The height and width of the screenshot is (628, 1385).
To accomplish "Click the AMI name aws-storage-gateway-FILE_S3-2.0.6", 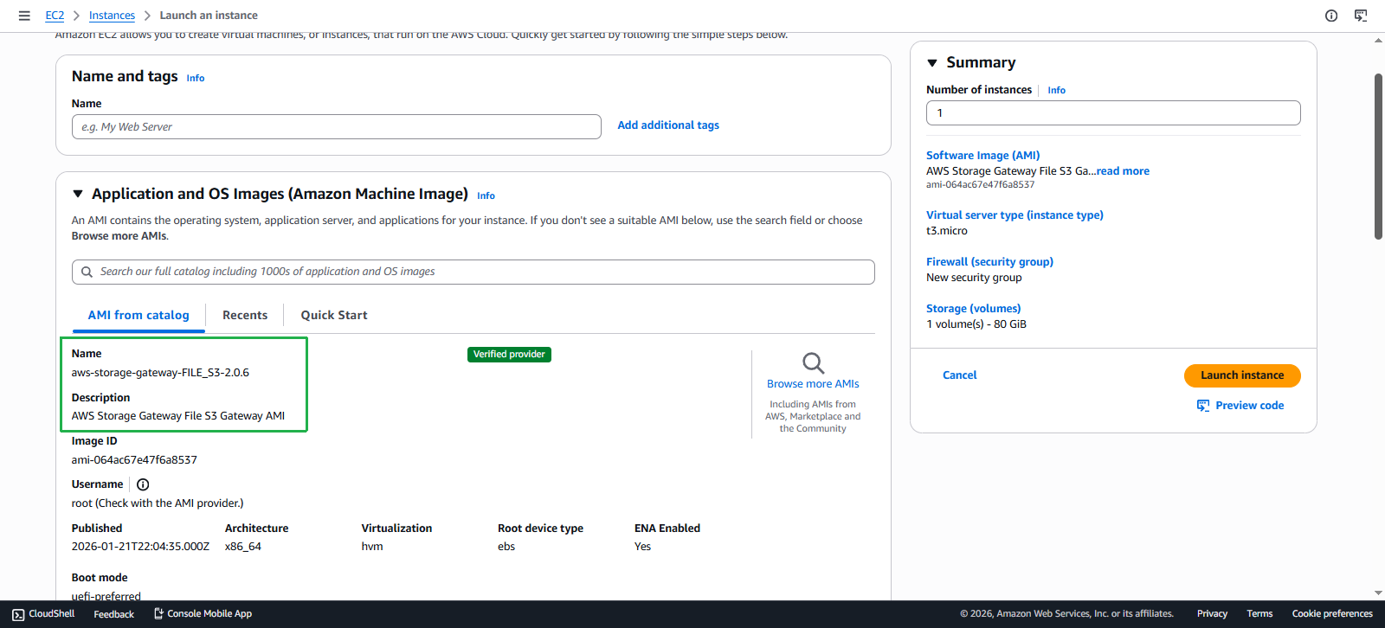I will pyautogui.click(x=160, y=373).
